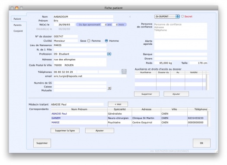
Task: Select the GANEM correspondant row
Action: click(x=129, y=118)
